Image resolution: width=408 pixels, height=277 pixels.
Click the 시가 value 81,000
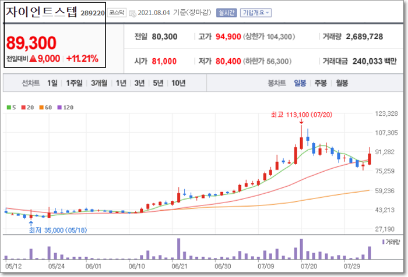pos(164,61)
